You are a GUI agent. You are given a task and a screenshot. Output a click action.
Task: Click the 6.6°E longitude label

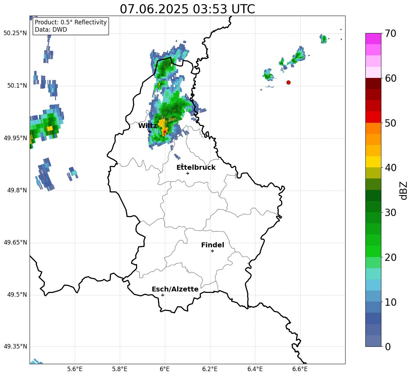point(300,369)
